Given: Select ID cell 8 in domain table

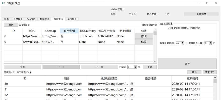Looking at the screenshot, I should 13,36.
